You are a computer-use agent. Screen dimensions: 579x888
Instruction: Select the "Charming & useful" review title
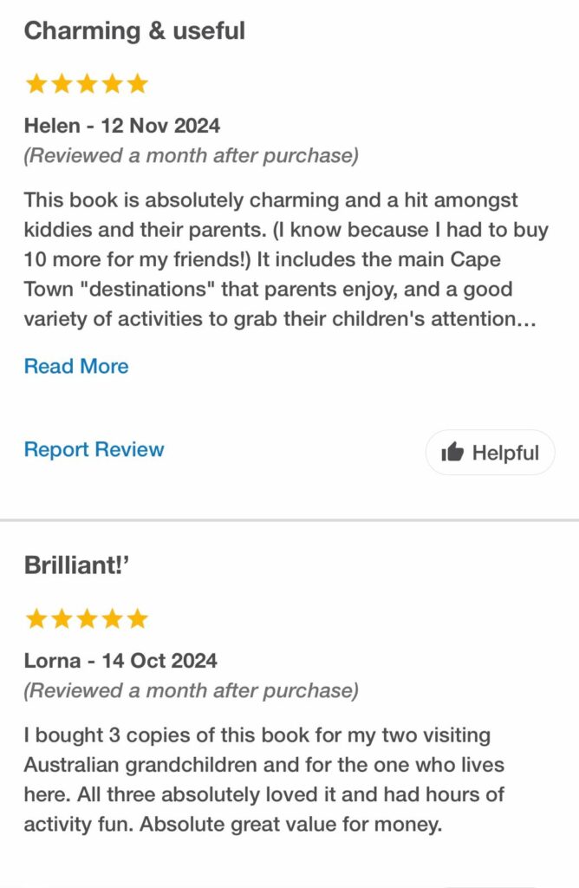134,31
